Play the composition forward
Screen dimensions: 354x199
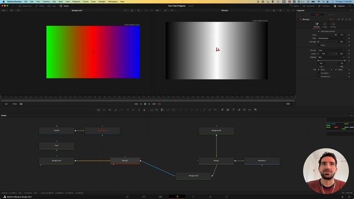[x=149, y=104]
